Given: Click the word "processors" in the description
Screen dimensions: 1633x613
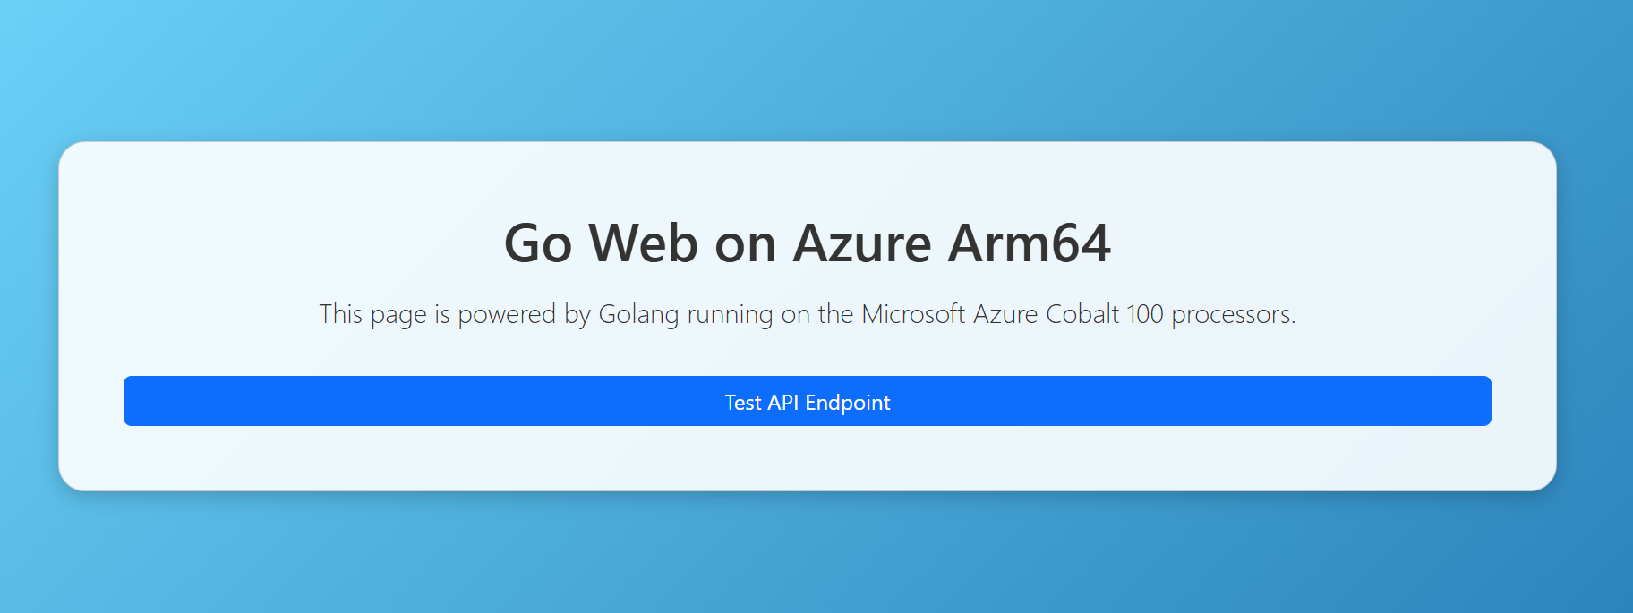Looking at the screenshot, I should click(x=1232, y=315).
